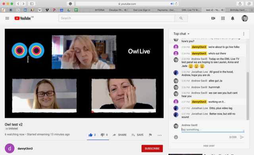
Task: Open more actions ellipsis below video
Action: coord(160,135)
